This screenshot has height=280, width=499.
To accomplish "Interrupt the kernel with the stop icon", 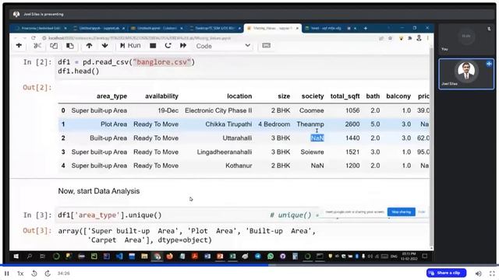I will pos(153,46).
